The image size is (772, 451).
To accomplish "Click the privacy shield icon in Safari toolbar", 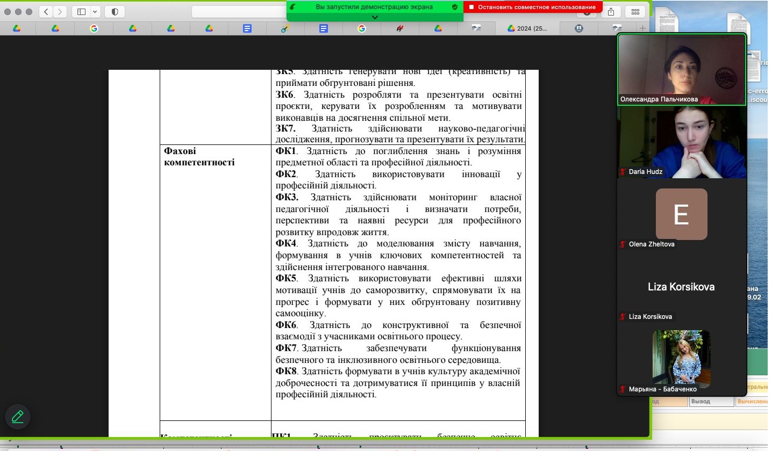I will coord(115,12).
